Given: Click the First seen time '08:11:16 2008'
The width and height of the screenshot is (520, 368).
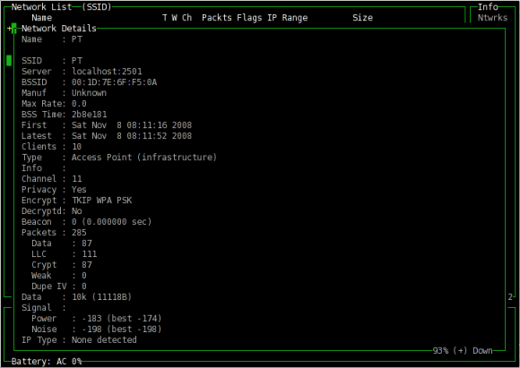Looking at the screenshot, I should 160,125.
